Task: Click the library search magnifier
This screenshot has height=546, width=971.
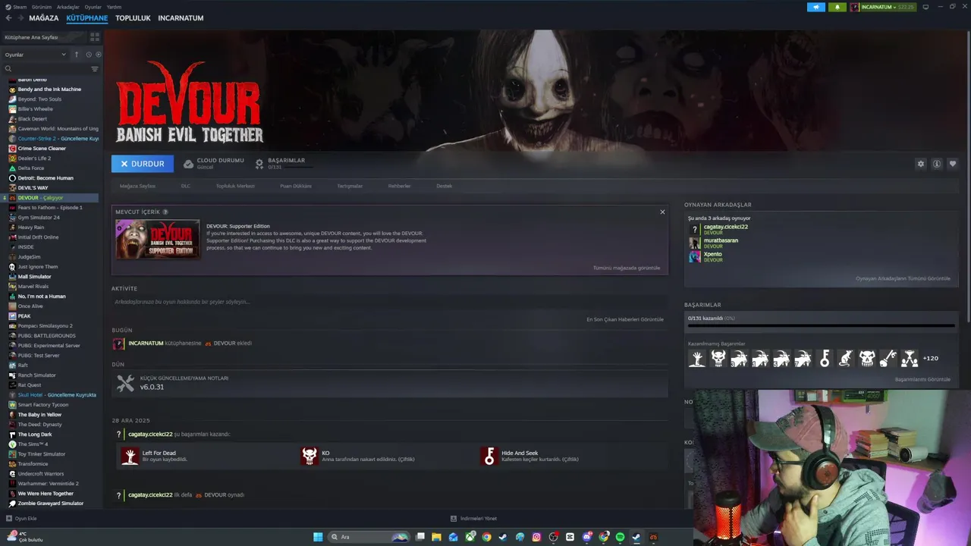Action: point(8,69)
